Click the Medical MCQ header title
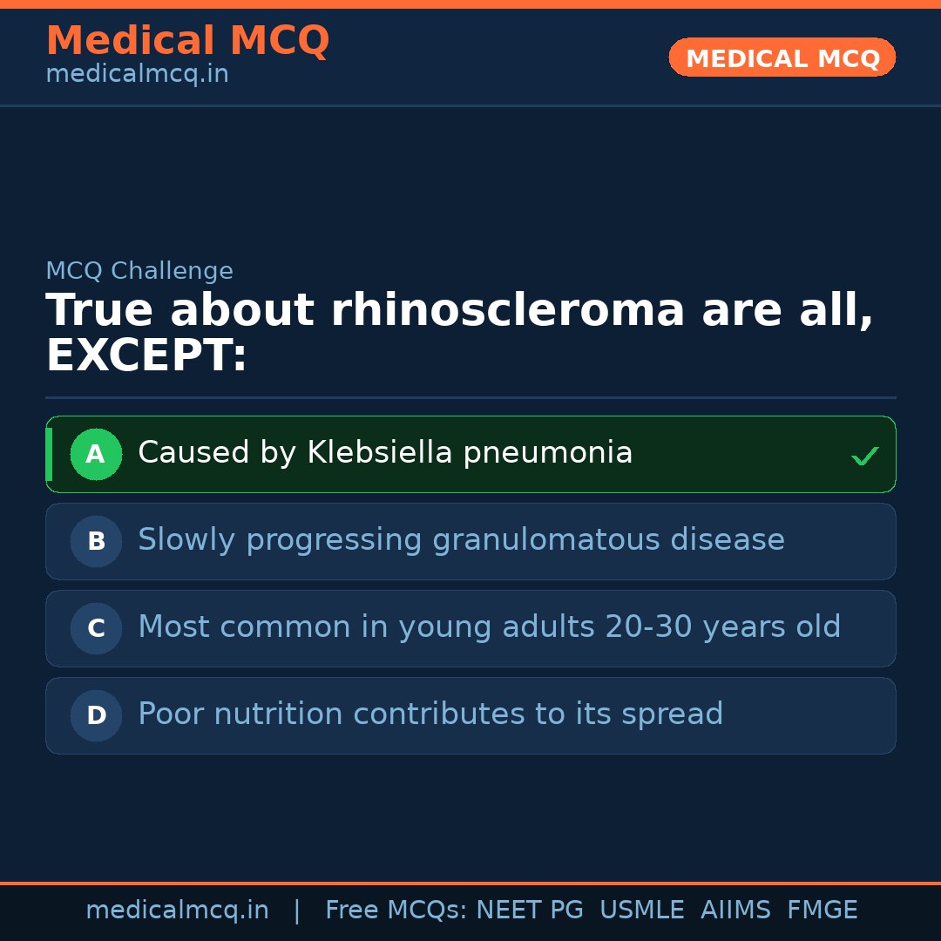 187,41
